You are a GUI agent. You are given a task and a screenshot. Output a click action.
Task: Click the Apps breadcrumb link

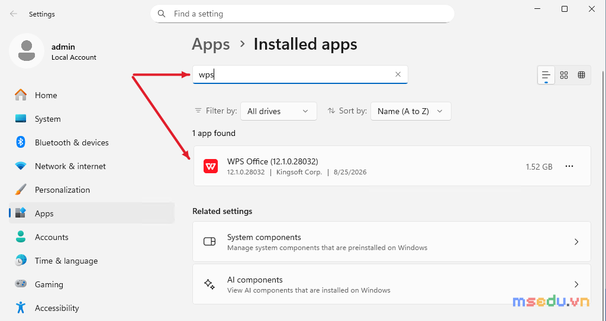click(211, 44)
